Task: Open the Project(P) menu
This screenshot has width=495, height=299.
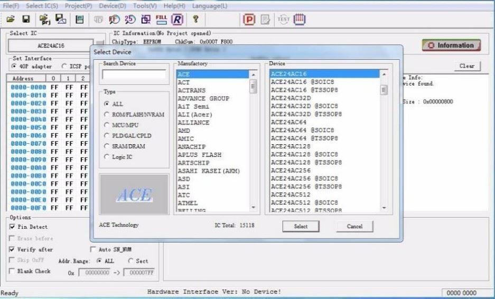Action: point(79,6)
